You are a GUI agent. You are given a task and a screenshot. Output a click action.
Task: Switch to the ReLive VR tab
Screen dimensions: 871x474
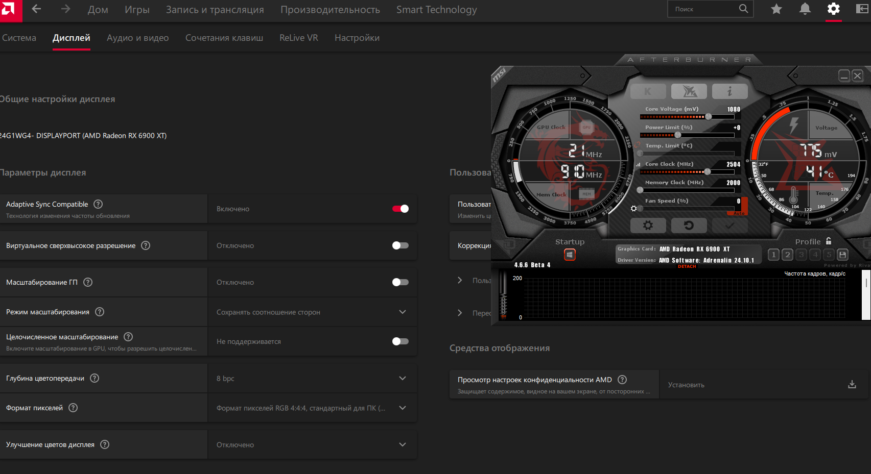299,38
